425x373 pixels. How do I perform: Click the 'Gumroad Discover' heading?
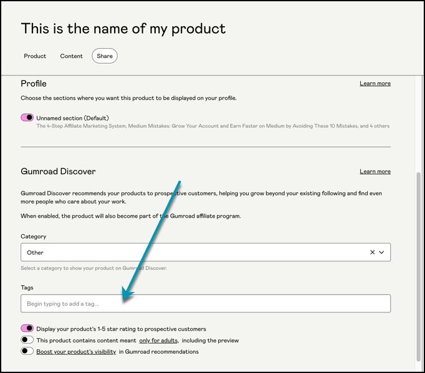click(58, 172)
